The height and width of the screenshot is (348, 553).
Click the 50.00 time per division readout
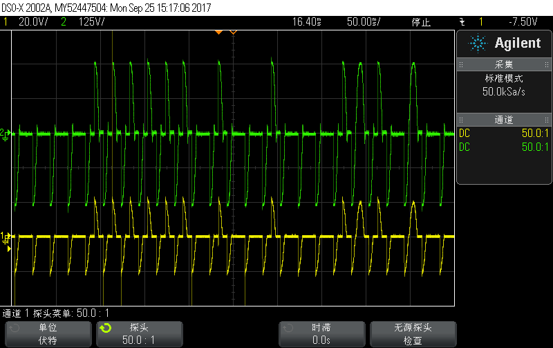364,22
